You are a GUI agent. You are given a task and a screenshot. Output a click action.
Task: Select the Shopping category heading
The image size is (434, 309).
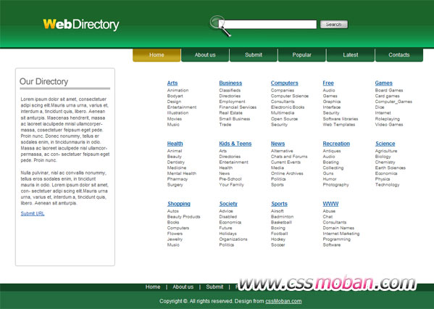tap(179, 204)
